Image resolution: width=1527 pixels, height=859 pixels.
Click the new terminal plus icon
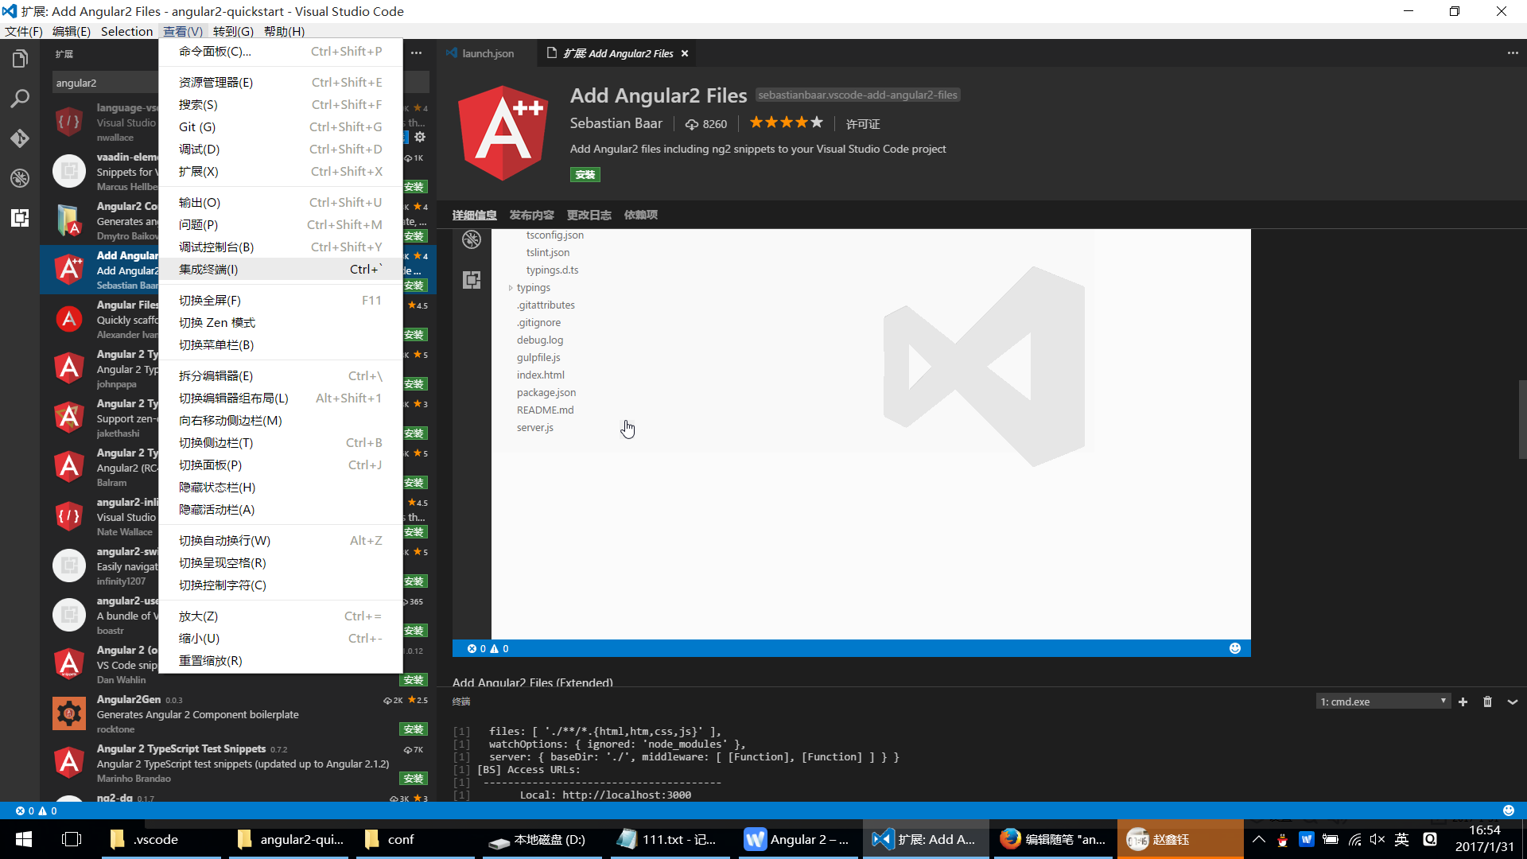(1463, 702)
